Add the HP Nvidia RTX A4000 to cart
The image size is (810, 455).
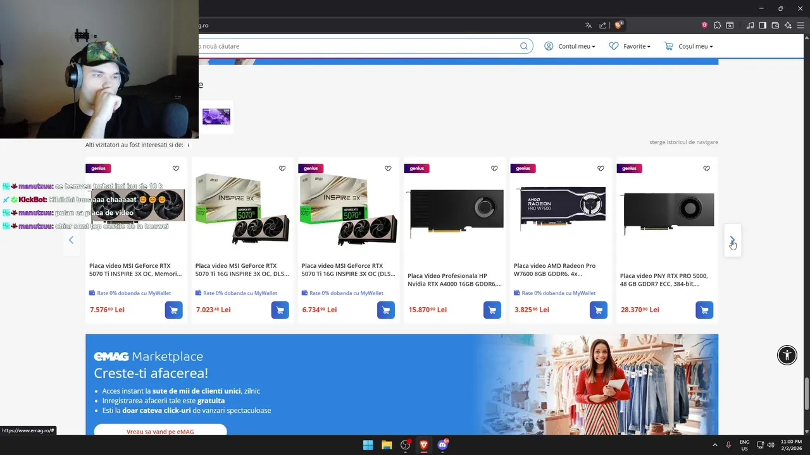(x=492, y=310)
